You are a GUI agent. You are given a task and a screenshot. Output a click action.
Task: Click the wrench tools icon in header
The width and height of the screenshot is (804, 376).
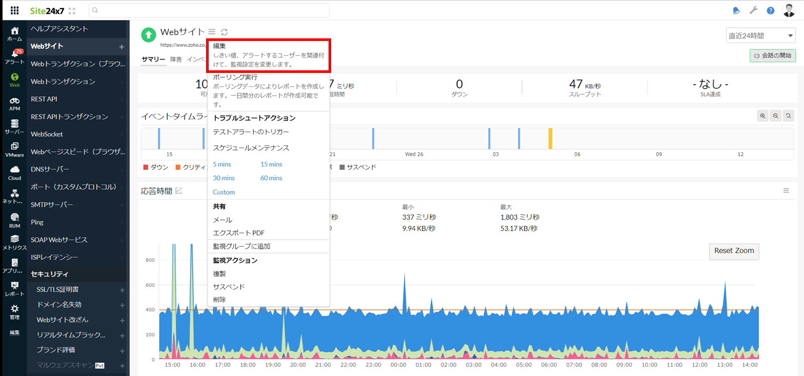753,11
